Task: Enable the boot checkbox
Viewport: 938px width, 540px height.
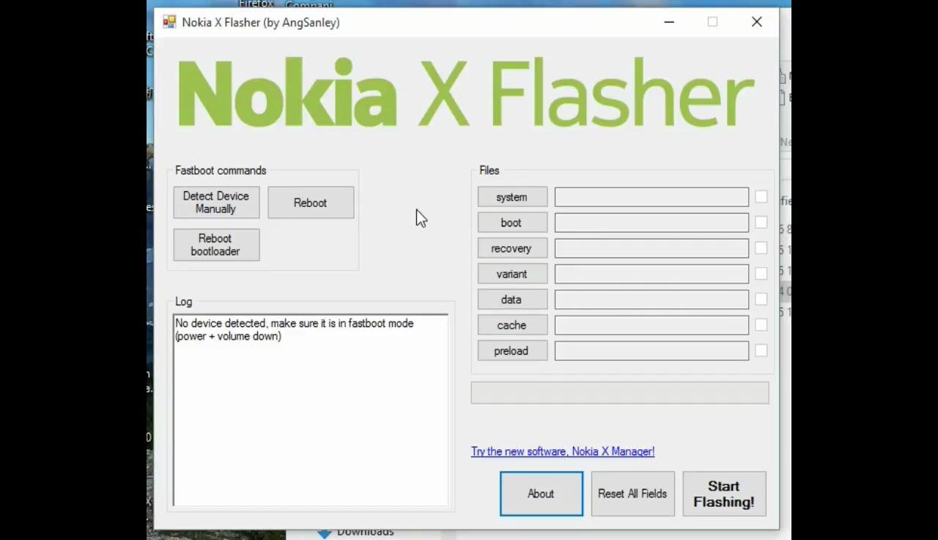Action: pos(761,222)
